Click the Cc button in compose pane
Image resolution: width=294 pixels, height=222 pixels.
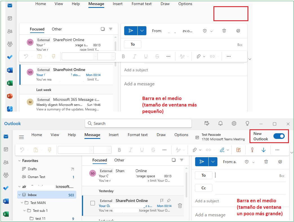coord(204,188)
